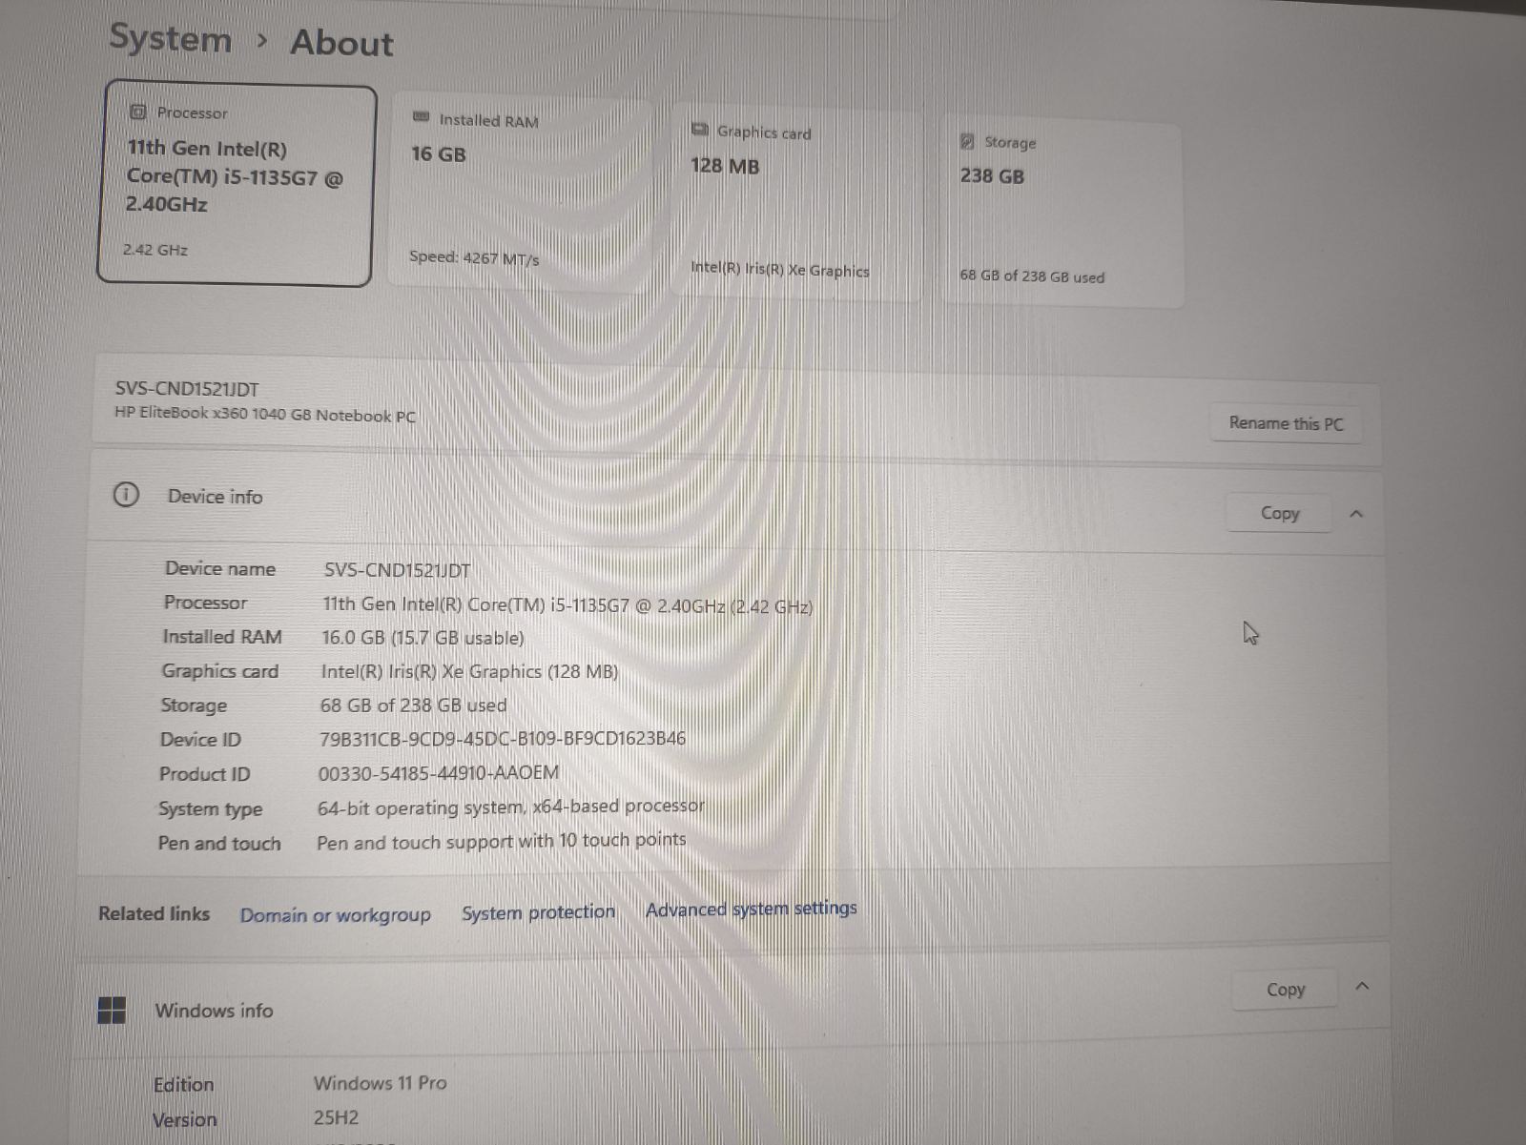Open the Domain or workgroup link
This screenshot has width=1526, height=1145.
coord(336,915)
